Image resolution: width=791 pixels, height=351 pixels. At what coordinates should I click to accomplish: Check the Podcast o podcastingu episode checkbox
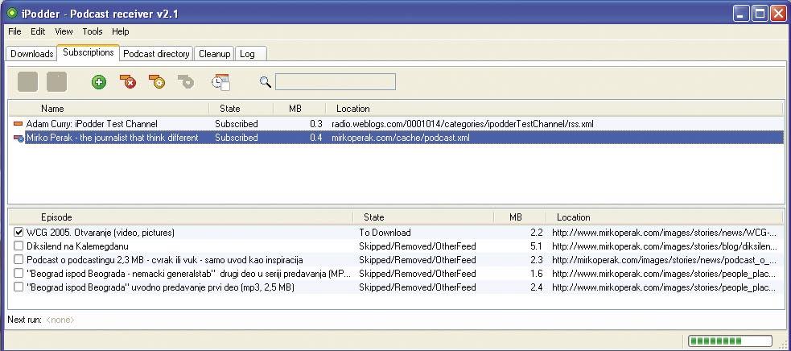coord(19,259)
